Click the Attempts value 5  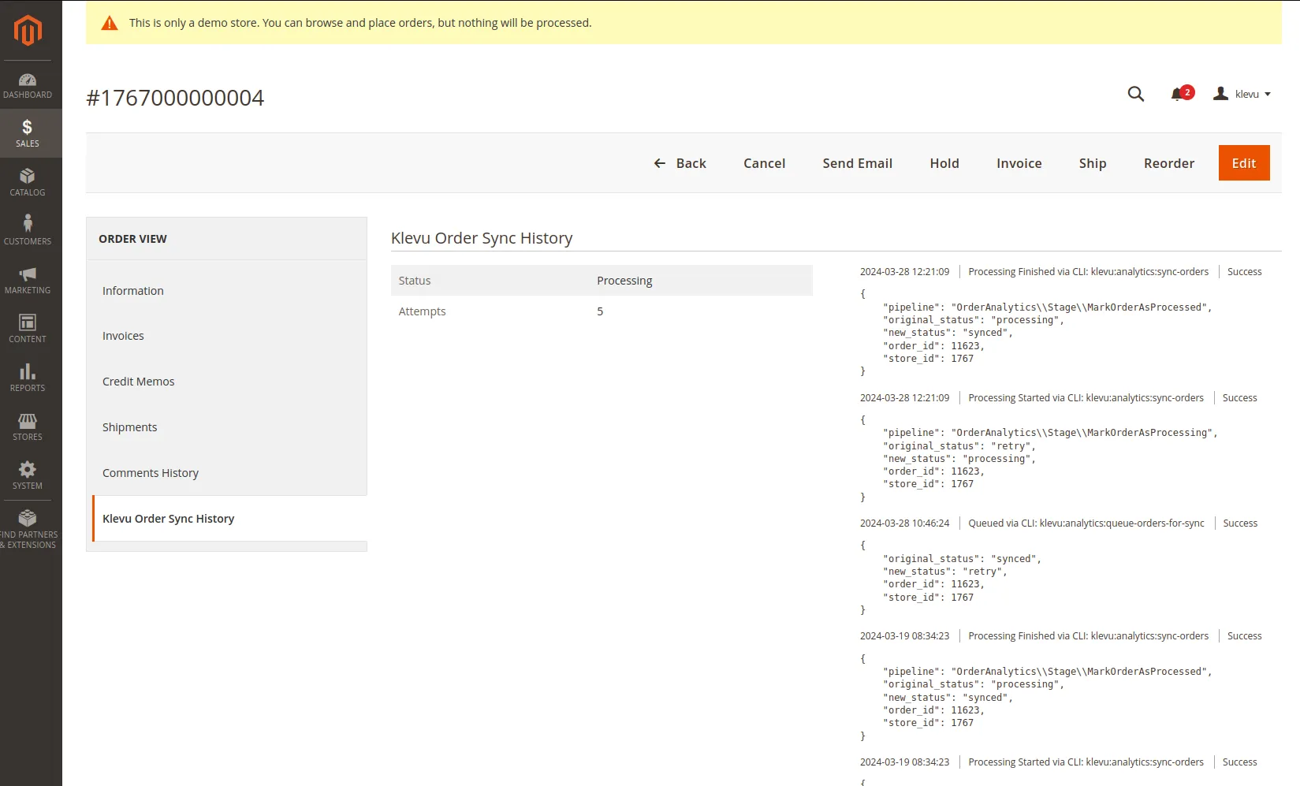(x=600, y=311)
